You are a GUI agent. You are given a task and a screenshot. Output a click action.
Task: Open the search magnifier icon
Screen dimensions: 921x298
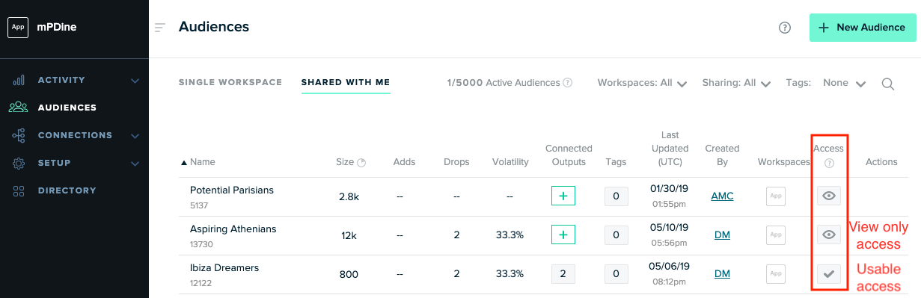pos(888,84)
